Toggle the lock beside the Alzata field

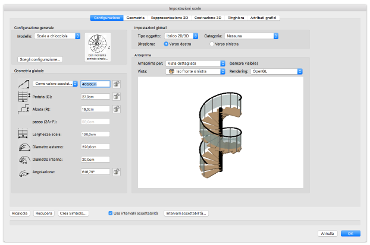117,109
